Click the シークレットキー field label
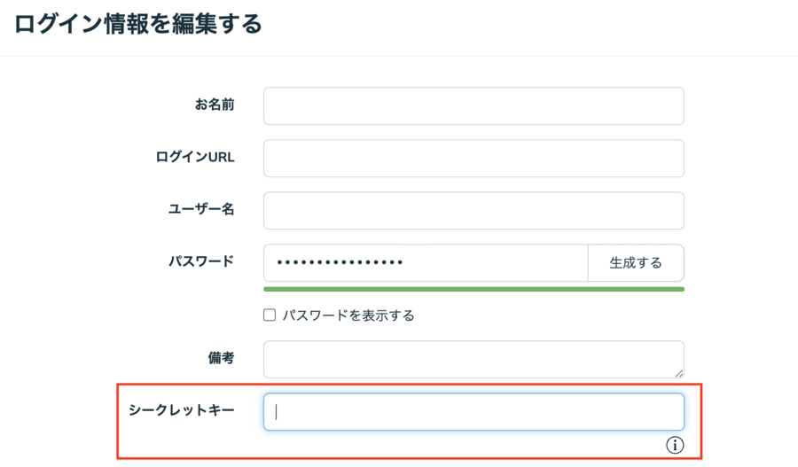Image resolution: width=798 pixels, height=467 pixels. [182, 410]
